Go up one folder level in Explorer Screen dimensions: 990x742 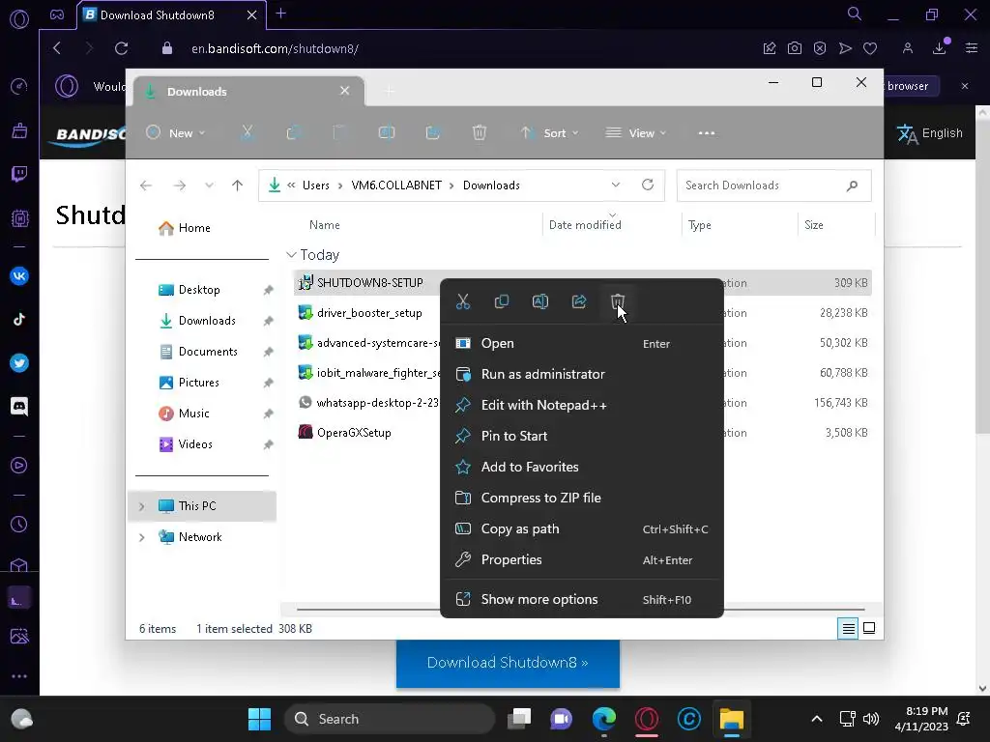pyautogui.click(x=238, y=185)
